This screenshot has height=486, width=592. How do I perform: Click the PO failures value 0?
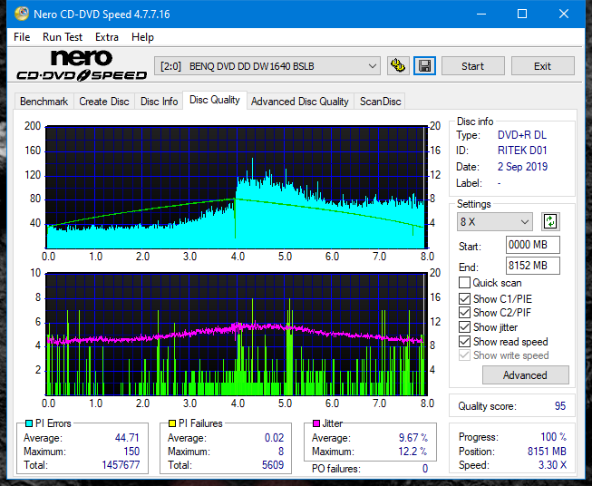[425, 469]
